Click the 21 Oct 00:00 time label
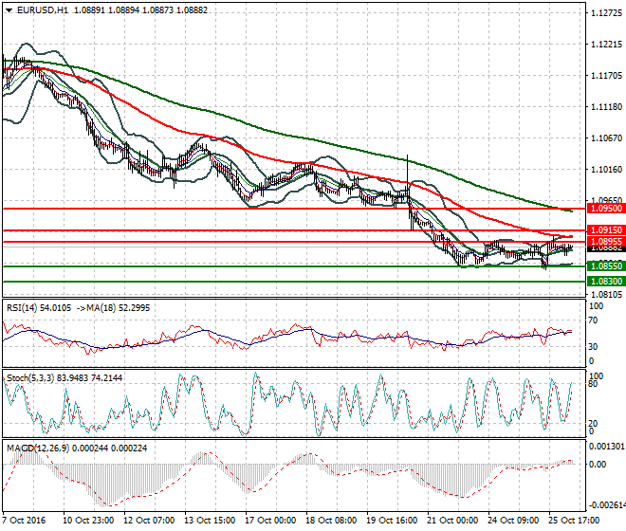Image resolution: width=626 pixels, height=531 pixels. pos(451,521)
